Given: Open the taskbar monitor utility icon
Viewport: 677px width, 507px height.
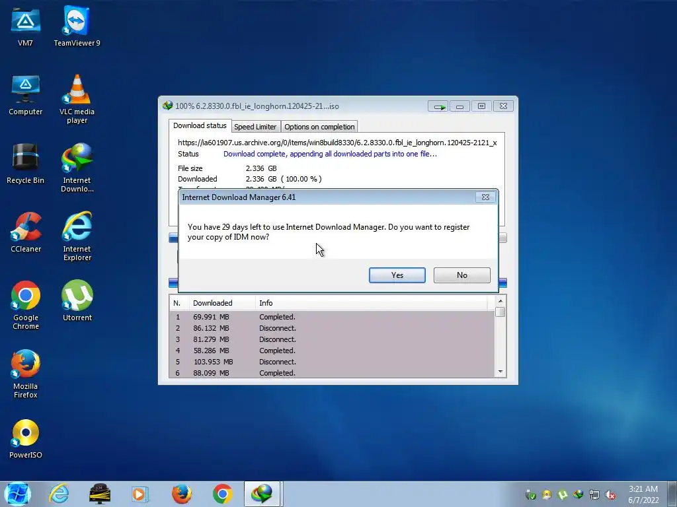Looking at the screenshot, I should click(100, 494).
